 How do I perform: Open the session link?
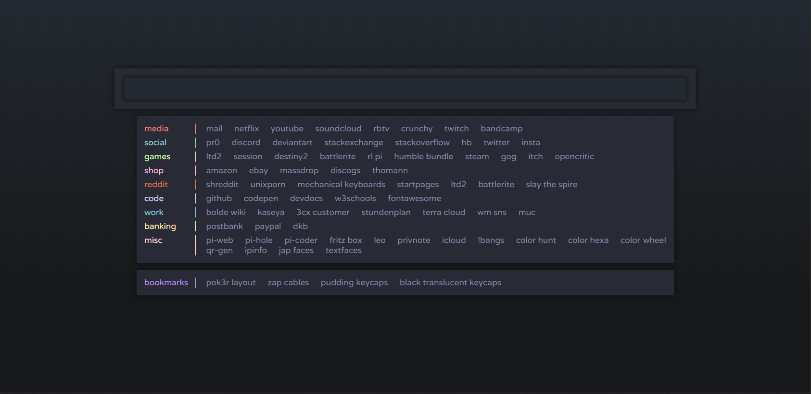coord(248,156)
